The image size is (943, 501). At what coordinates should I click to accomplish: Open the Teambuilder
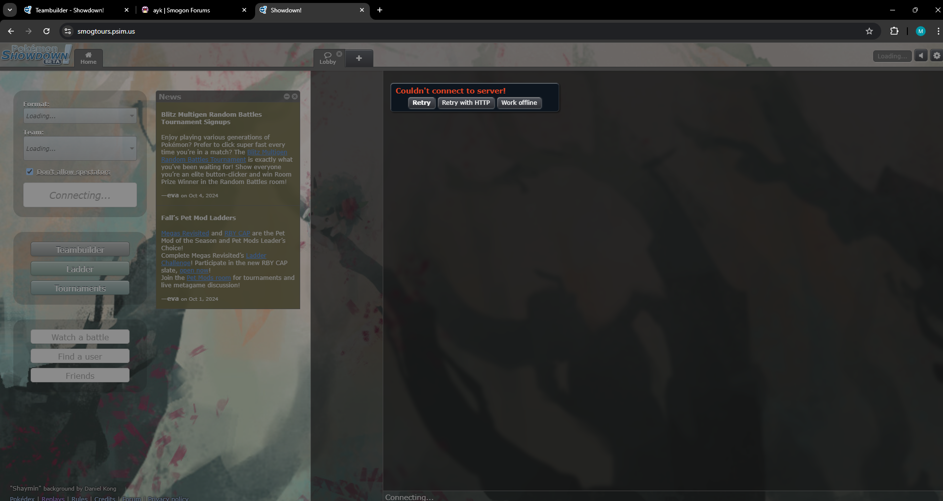tap(80, 249)
